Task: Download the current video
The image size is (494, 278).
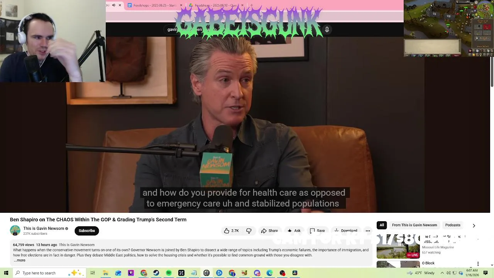Action: (x=346, y=231)
